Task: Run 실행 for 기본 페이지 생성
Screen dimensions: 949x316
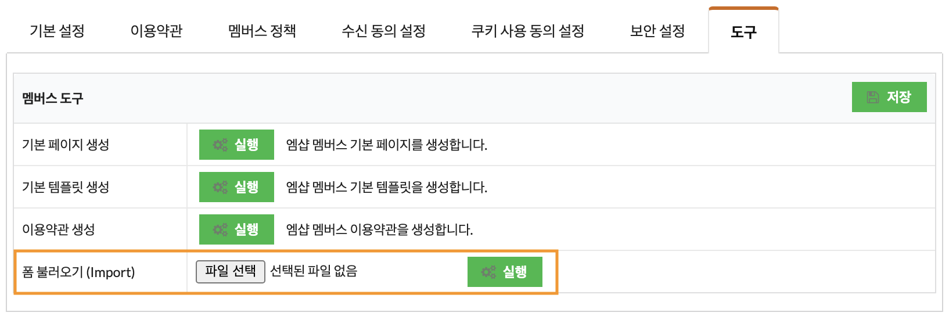Action: click(236, 145)
